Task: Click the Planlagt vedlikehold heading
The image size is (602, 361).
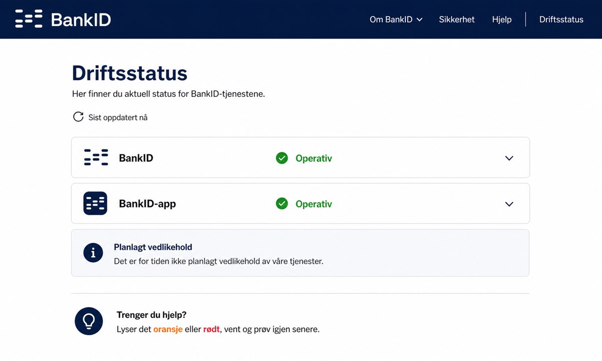Action: (x=153, y=247)
